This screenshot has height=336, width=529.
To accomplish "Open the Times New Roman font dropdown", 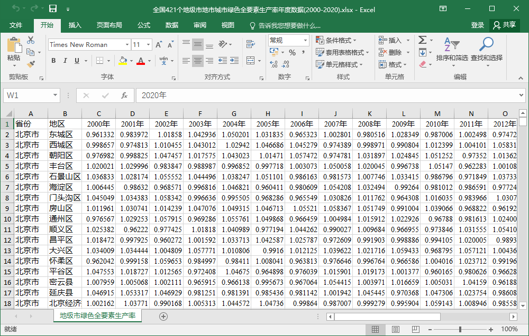I will [x=127, y=45].
